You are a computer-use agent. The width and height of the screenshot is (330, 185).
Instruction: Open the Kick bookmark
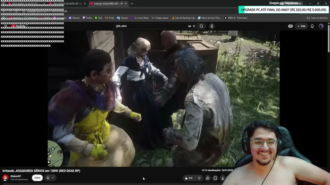[98, 18]
